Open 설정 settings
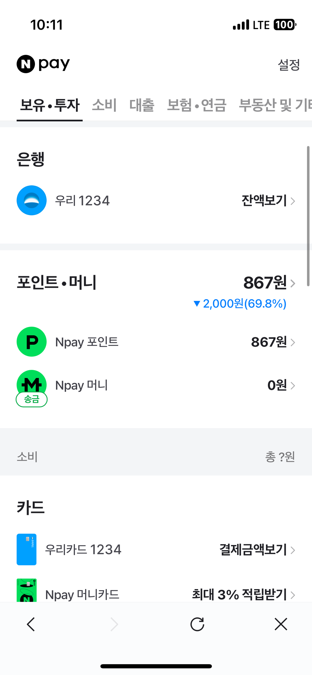This screenshot has height=675, width=312. (x=289, y=65)
